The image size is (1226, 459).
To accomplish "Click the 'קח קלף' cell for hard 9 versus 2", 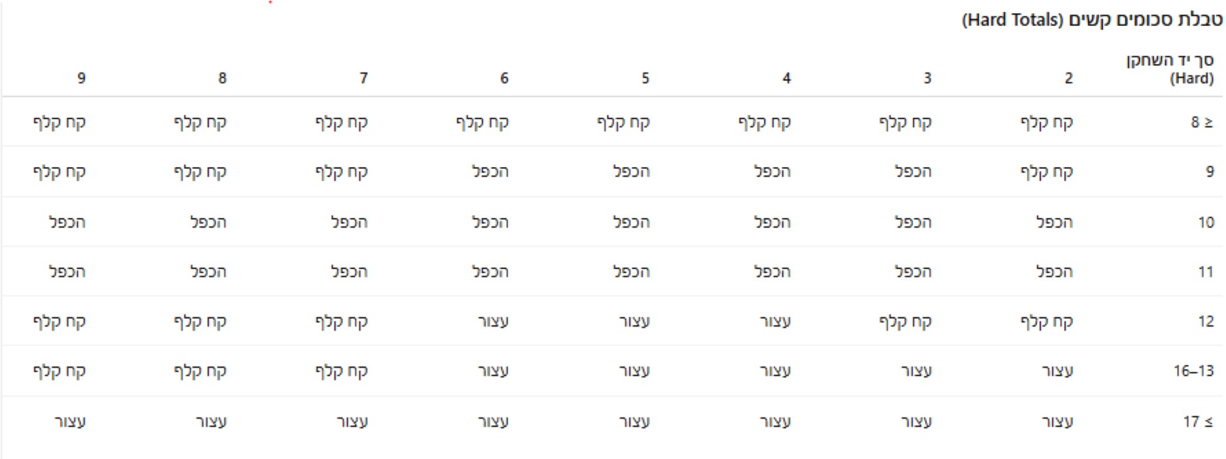I will pos(1046,171).
